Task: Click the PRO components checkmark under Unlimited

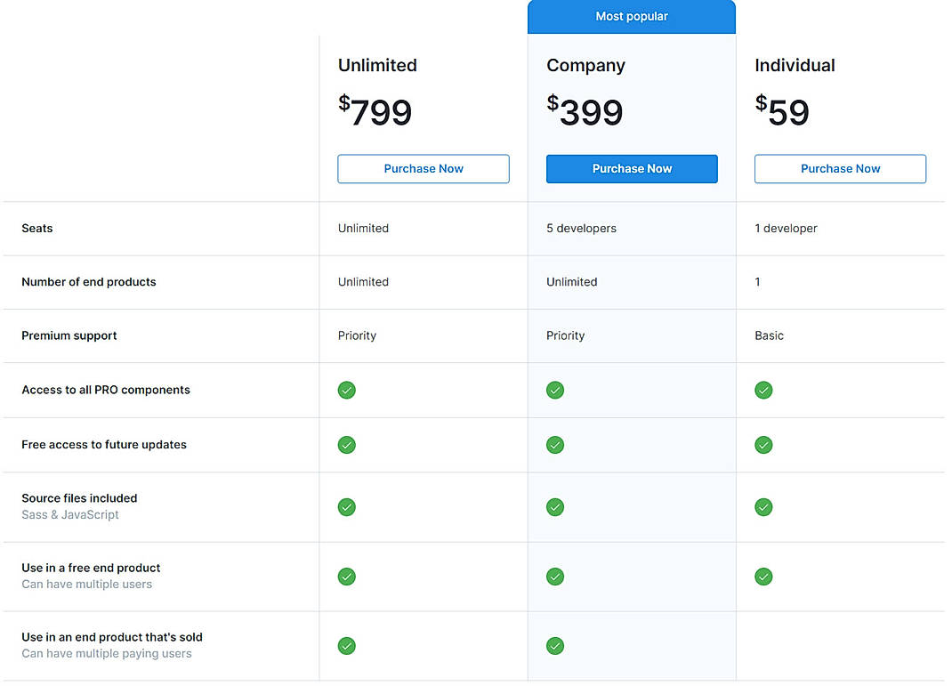Action: pos(346,390)
